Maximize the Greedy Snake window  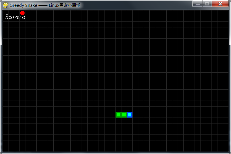click(x=207, y=4)
